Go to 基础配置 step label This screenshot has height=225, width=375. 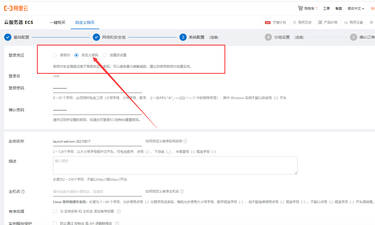coord(21,37)
